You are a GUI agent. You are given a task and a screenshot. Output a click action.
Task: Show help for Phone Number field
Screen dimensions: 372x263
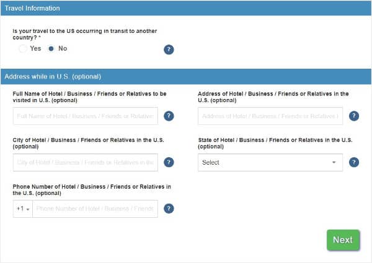169,209
